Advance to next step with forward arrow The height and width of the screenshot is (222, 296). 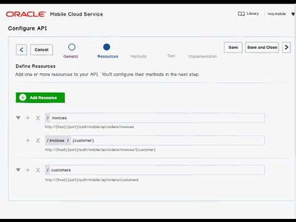[286, 47]
